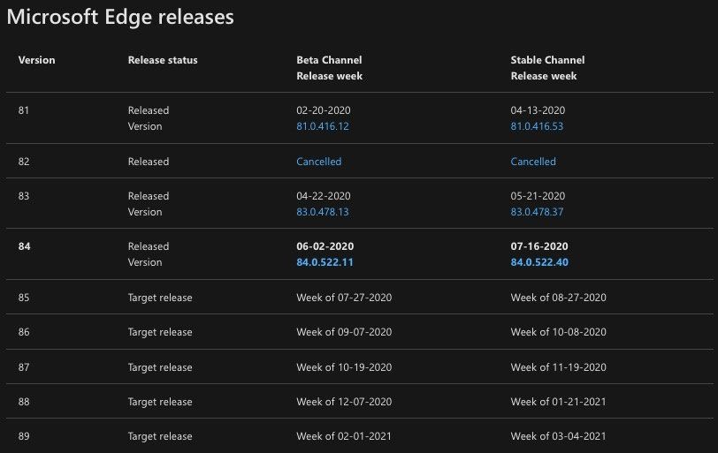Click the Version column header
The height and width of the screenshot is (453, 718).
coord(36,60)
